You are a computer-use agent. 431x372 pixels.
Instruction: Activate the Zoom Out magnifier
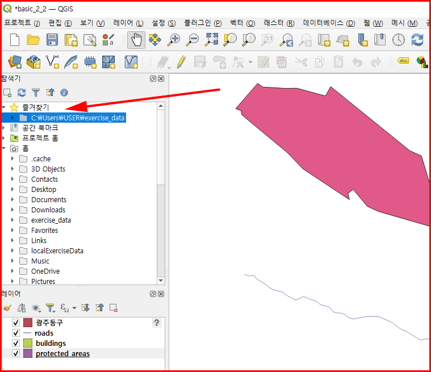(x=192, y=40)
